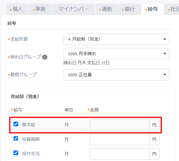
Task: Focus the 役員報酬 amount field
Action: point(119,139)
